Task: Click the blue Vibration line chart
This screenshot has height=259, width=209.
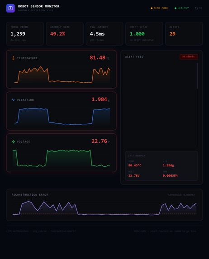Action: point(62,117)
